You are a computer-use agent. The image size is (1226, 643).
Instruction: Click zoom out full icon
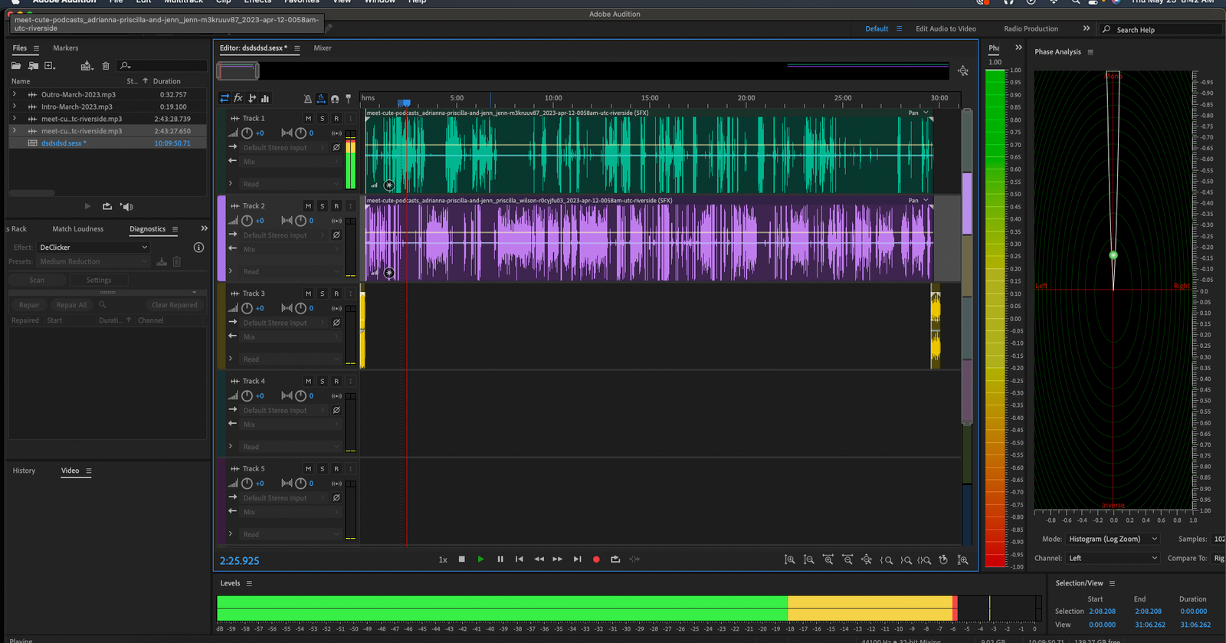(x=867, y=560)
